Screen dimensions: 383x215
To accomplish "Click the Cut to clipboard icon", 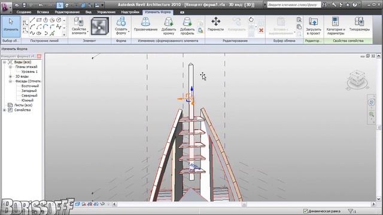I will coord(299,20).
